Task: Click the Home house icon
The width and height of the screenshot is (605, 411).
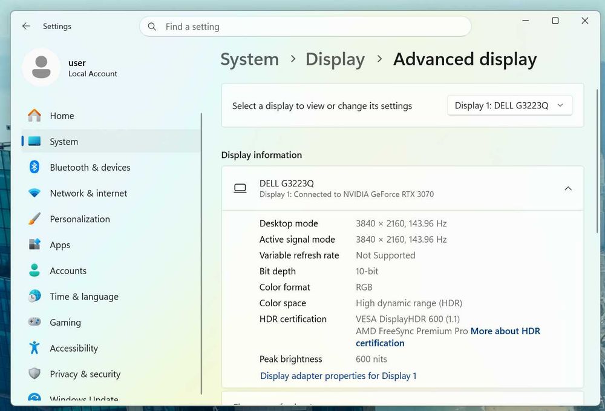Action: [x=34, y=116]
